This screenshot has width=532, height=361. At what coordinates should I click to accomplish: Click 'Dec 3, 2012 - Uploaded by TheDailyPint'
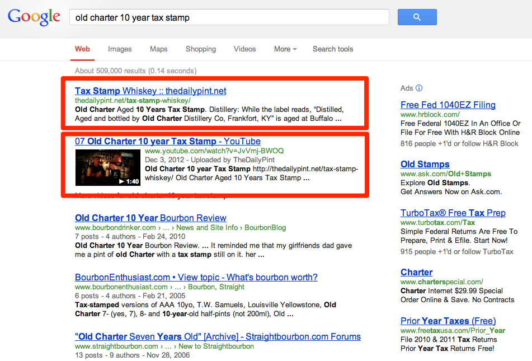[210, 160]
